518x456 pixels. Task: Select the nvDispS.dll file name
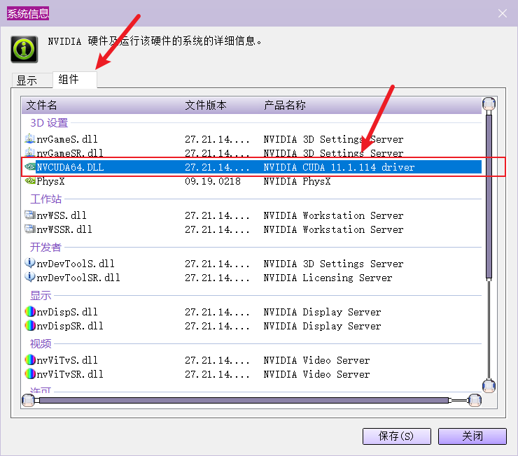pyautogui.click(x=67, y=312)
